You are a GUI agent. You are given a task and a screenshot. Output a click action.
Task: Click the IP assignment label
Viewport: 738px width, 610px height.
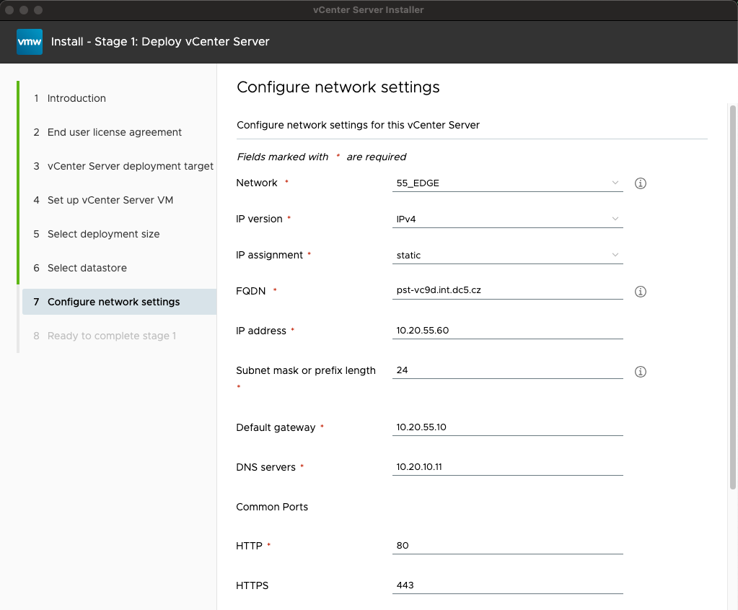click(x=270, y=255)
